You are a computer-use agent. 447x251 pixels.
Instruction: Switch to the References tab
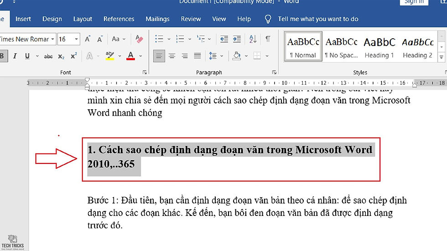click(119, 19)
